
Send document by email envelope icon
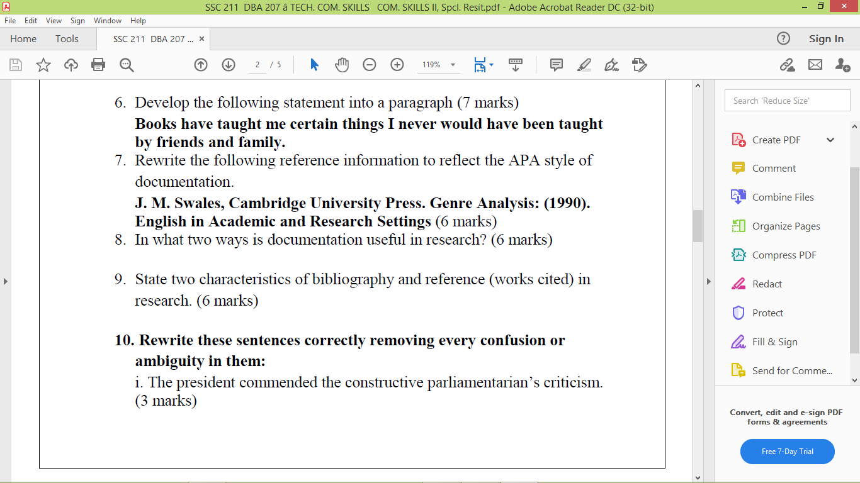[815, 65]
